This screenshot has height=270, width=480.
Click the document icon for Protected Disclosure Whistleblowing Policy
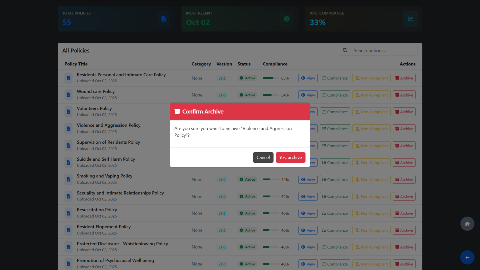coord(68,247)
